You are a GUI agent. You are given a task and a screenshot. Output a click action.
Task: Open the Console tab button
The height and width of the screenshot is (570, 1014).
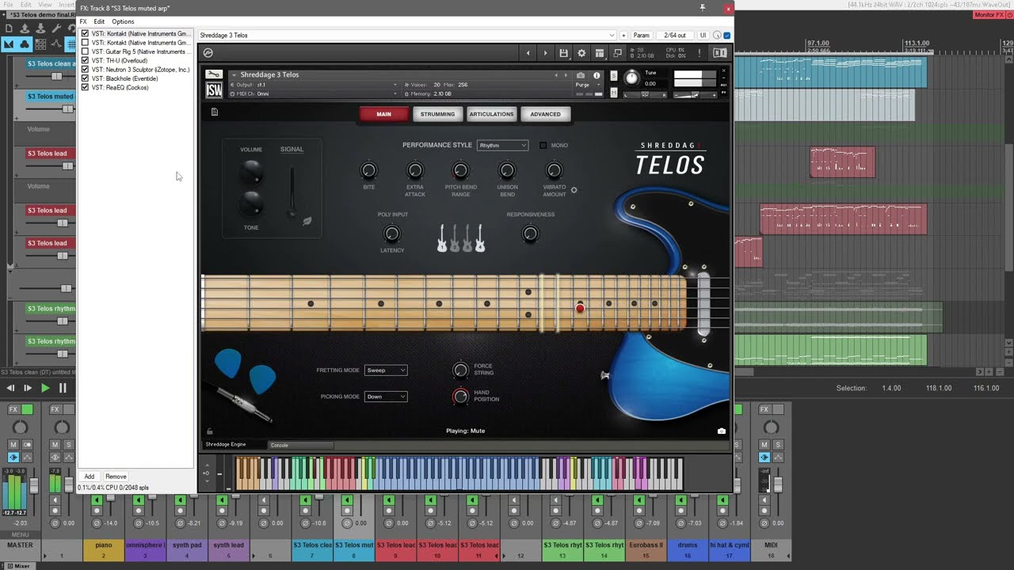(x=302, y=445)
